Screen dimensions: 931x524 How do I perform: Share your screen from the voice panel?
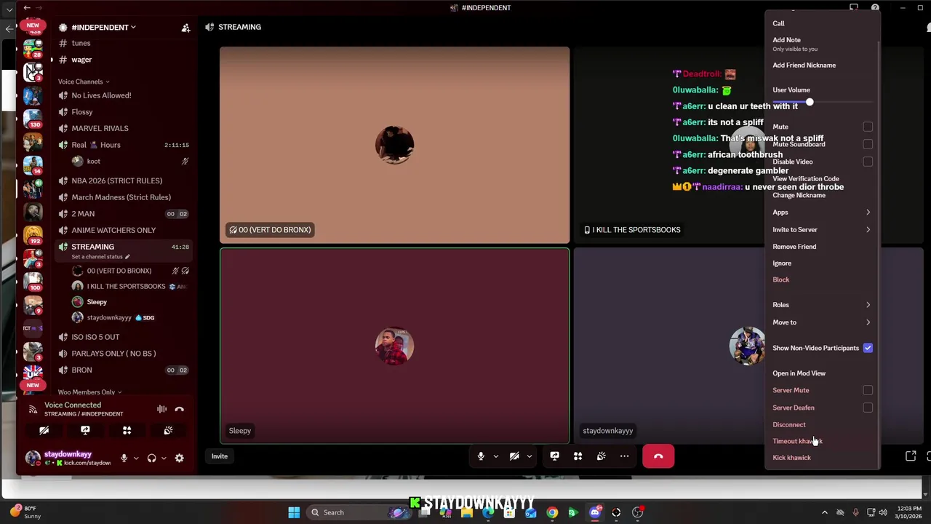pyautogui.click(x=85, y=430)
